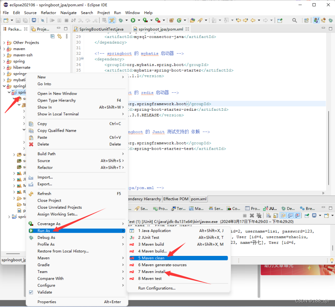
Task: Click Collapse All in Package Explorer
Action: tap(52, 37)
